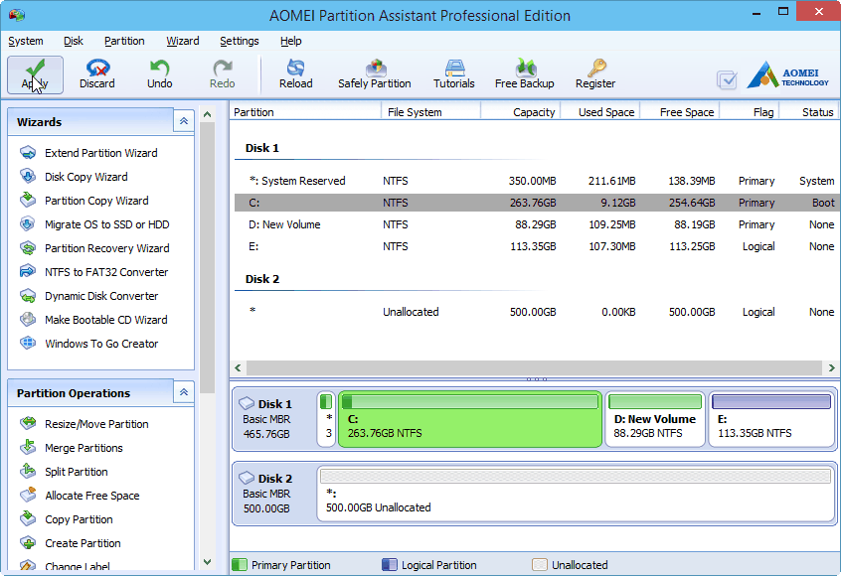Viewport: 841px width, 576px height.
Task: Toggle the checkmark icon beside AOMEI logo
Action: [727, 79]
